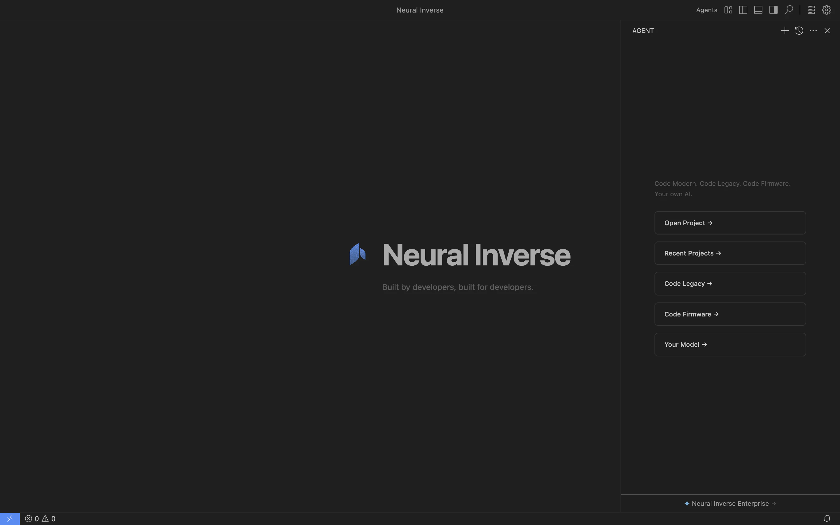Toggle the secondary side bar

(x=773, y=10)
